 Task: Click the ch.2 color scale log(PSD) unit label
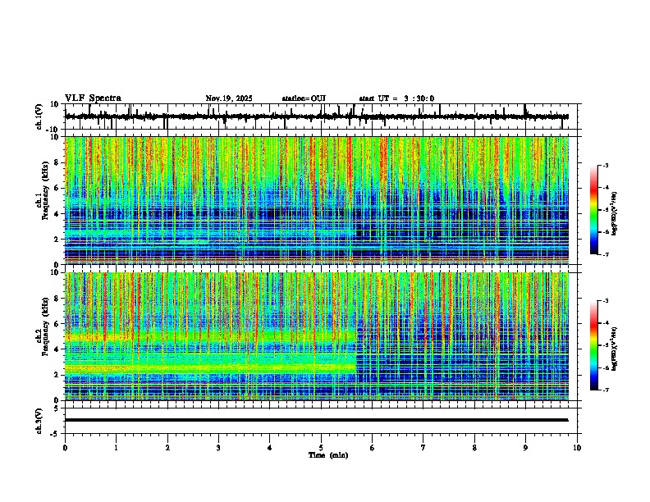pyautogui.click(x=615, y=349)
